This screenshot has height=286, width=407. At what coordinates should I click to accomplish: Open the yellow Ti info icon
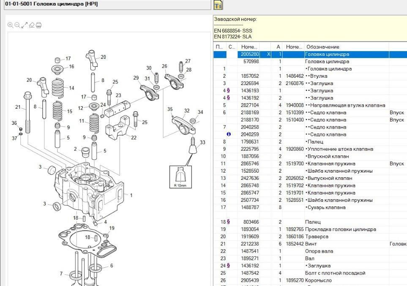218,5
